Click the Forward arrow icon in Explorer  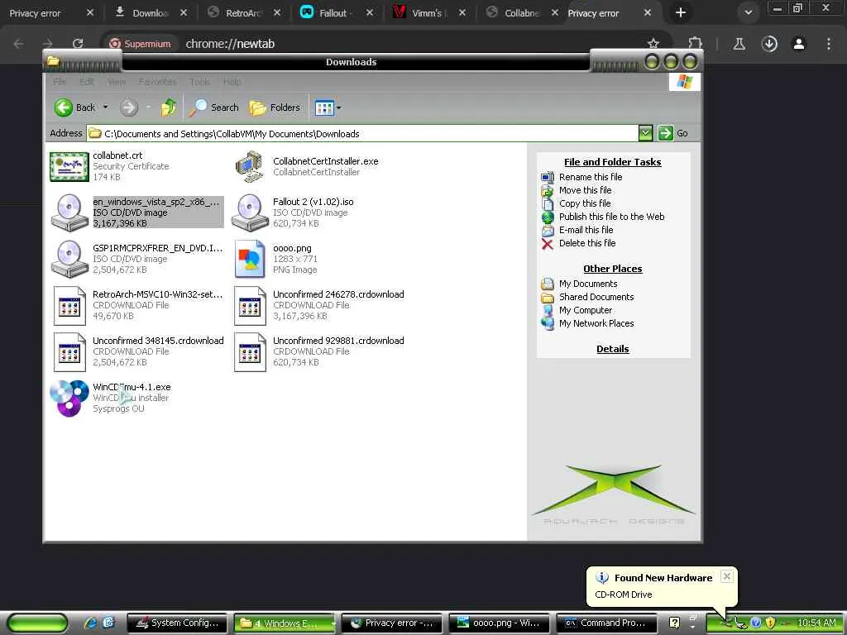128,107
